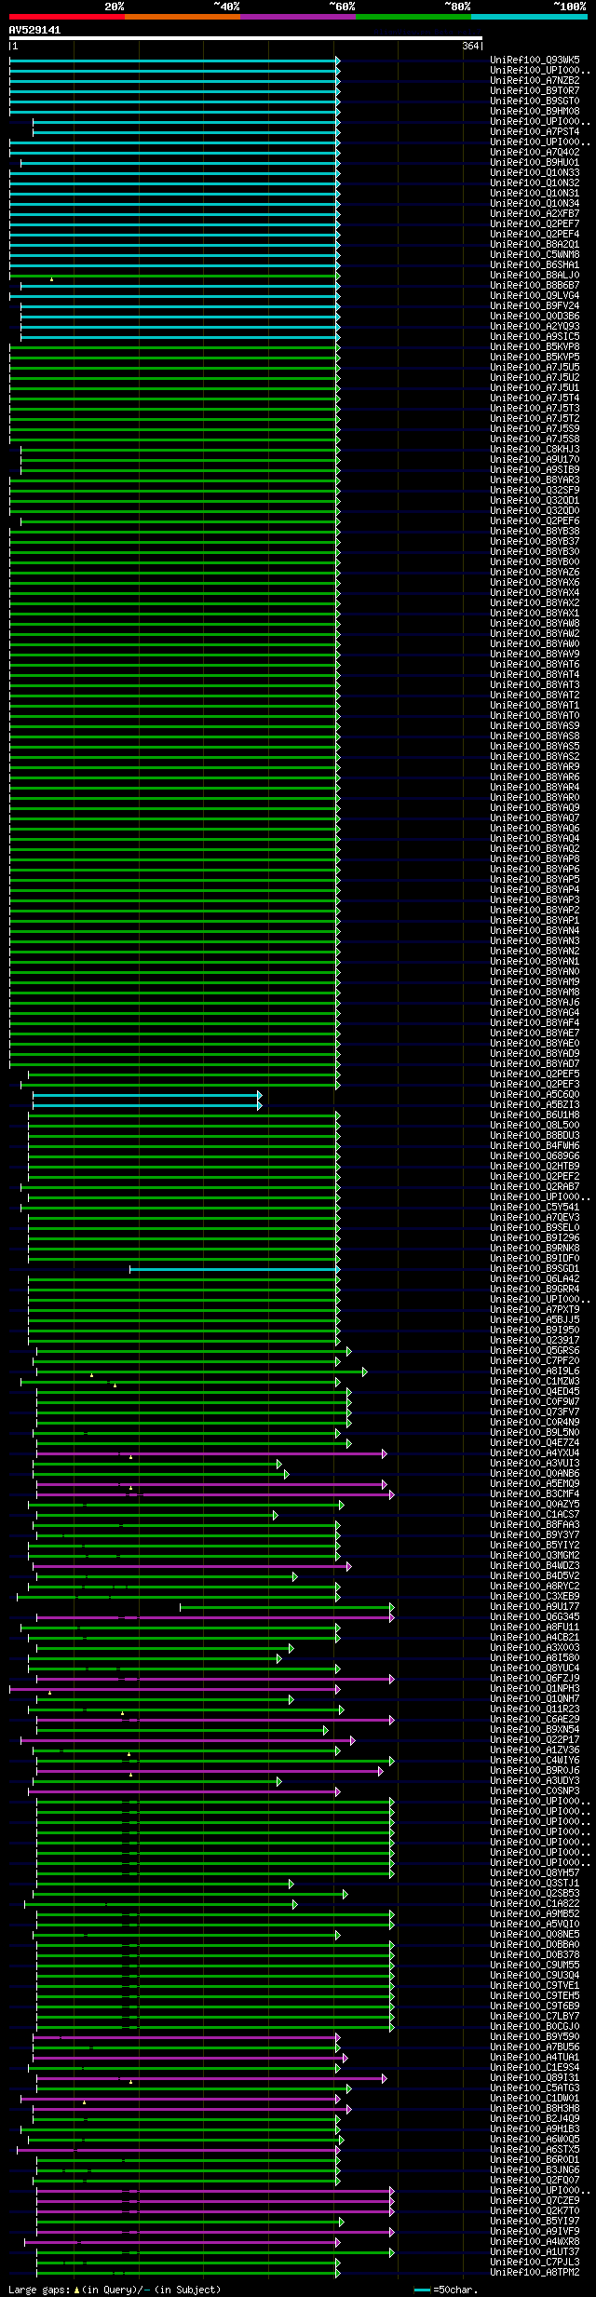Select label UniRef100_C1MZW3

(x=535, y=1381)
